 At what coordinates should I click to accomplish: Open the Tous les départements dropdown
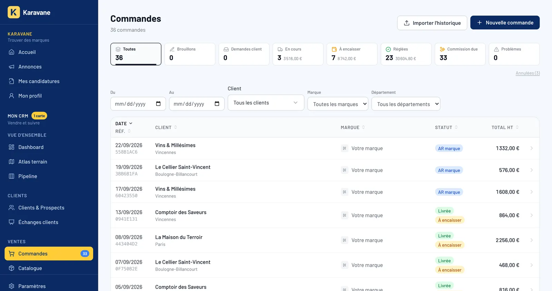coord(406,104)
